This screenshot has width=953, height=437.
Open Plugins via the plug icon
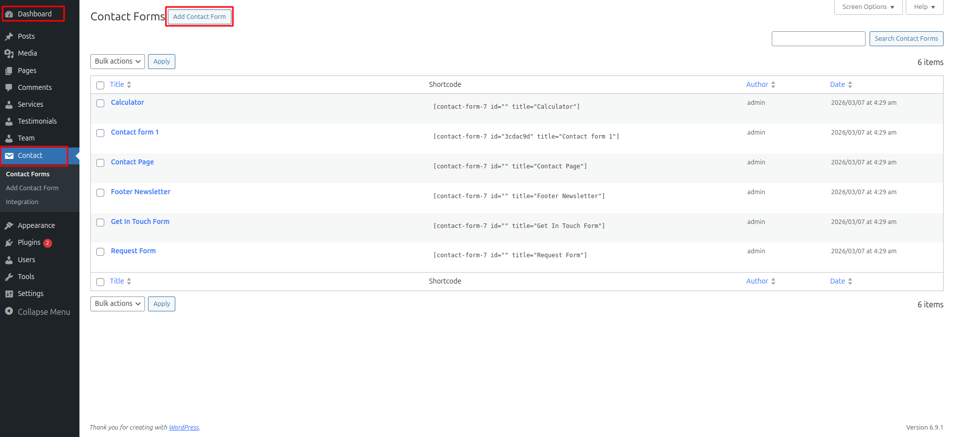pyautogui.click(x=9, y=242)
